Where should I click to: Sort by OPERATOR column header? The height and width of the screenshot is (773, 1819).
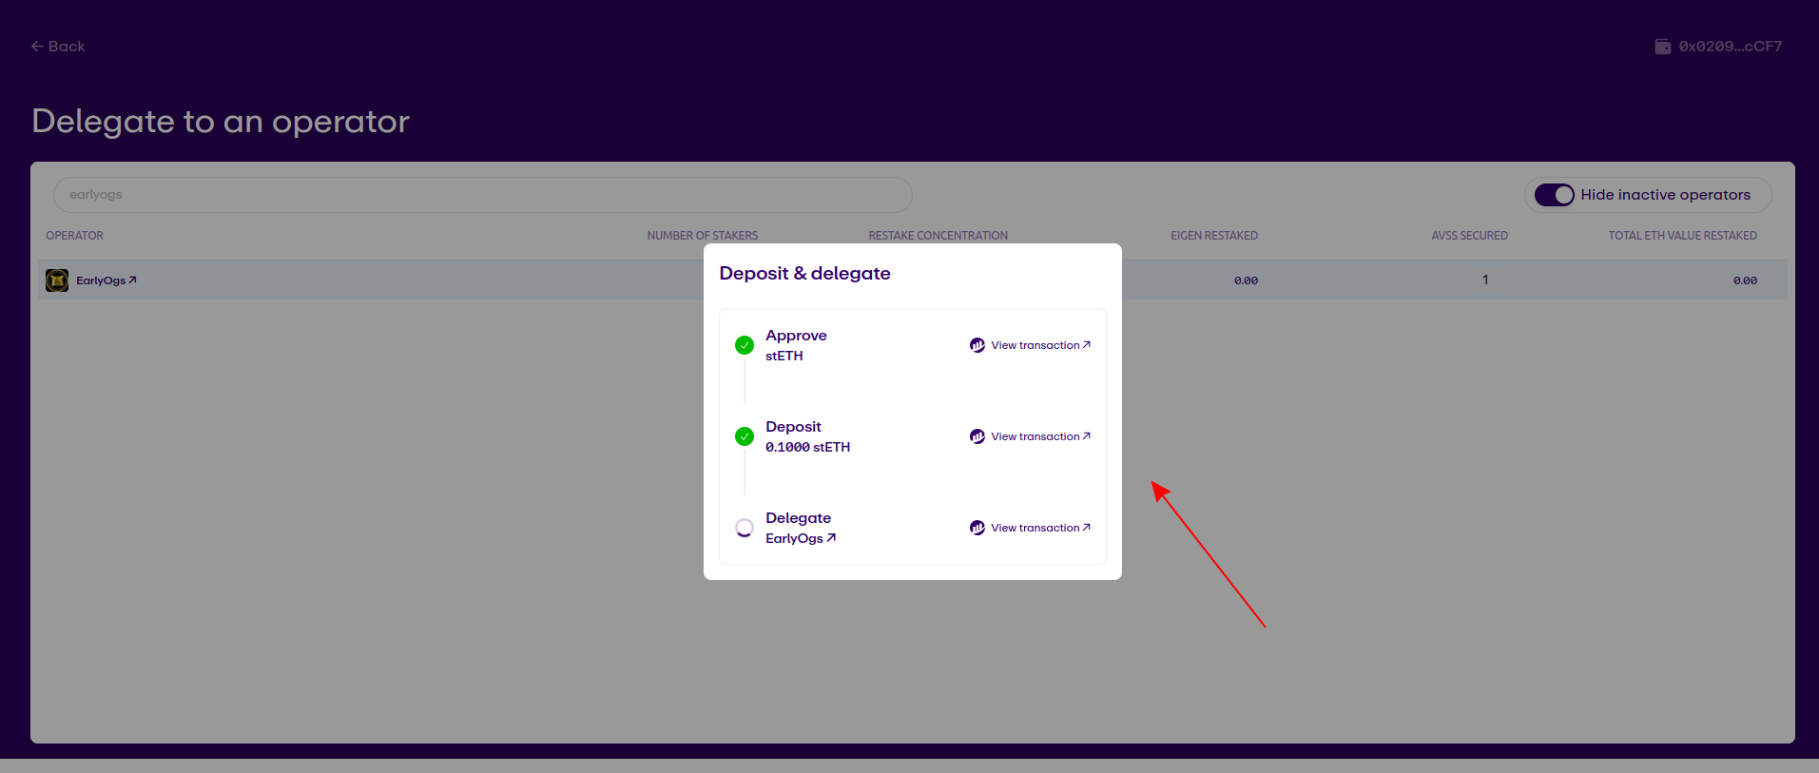(75, 236)
